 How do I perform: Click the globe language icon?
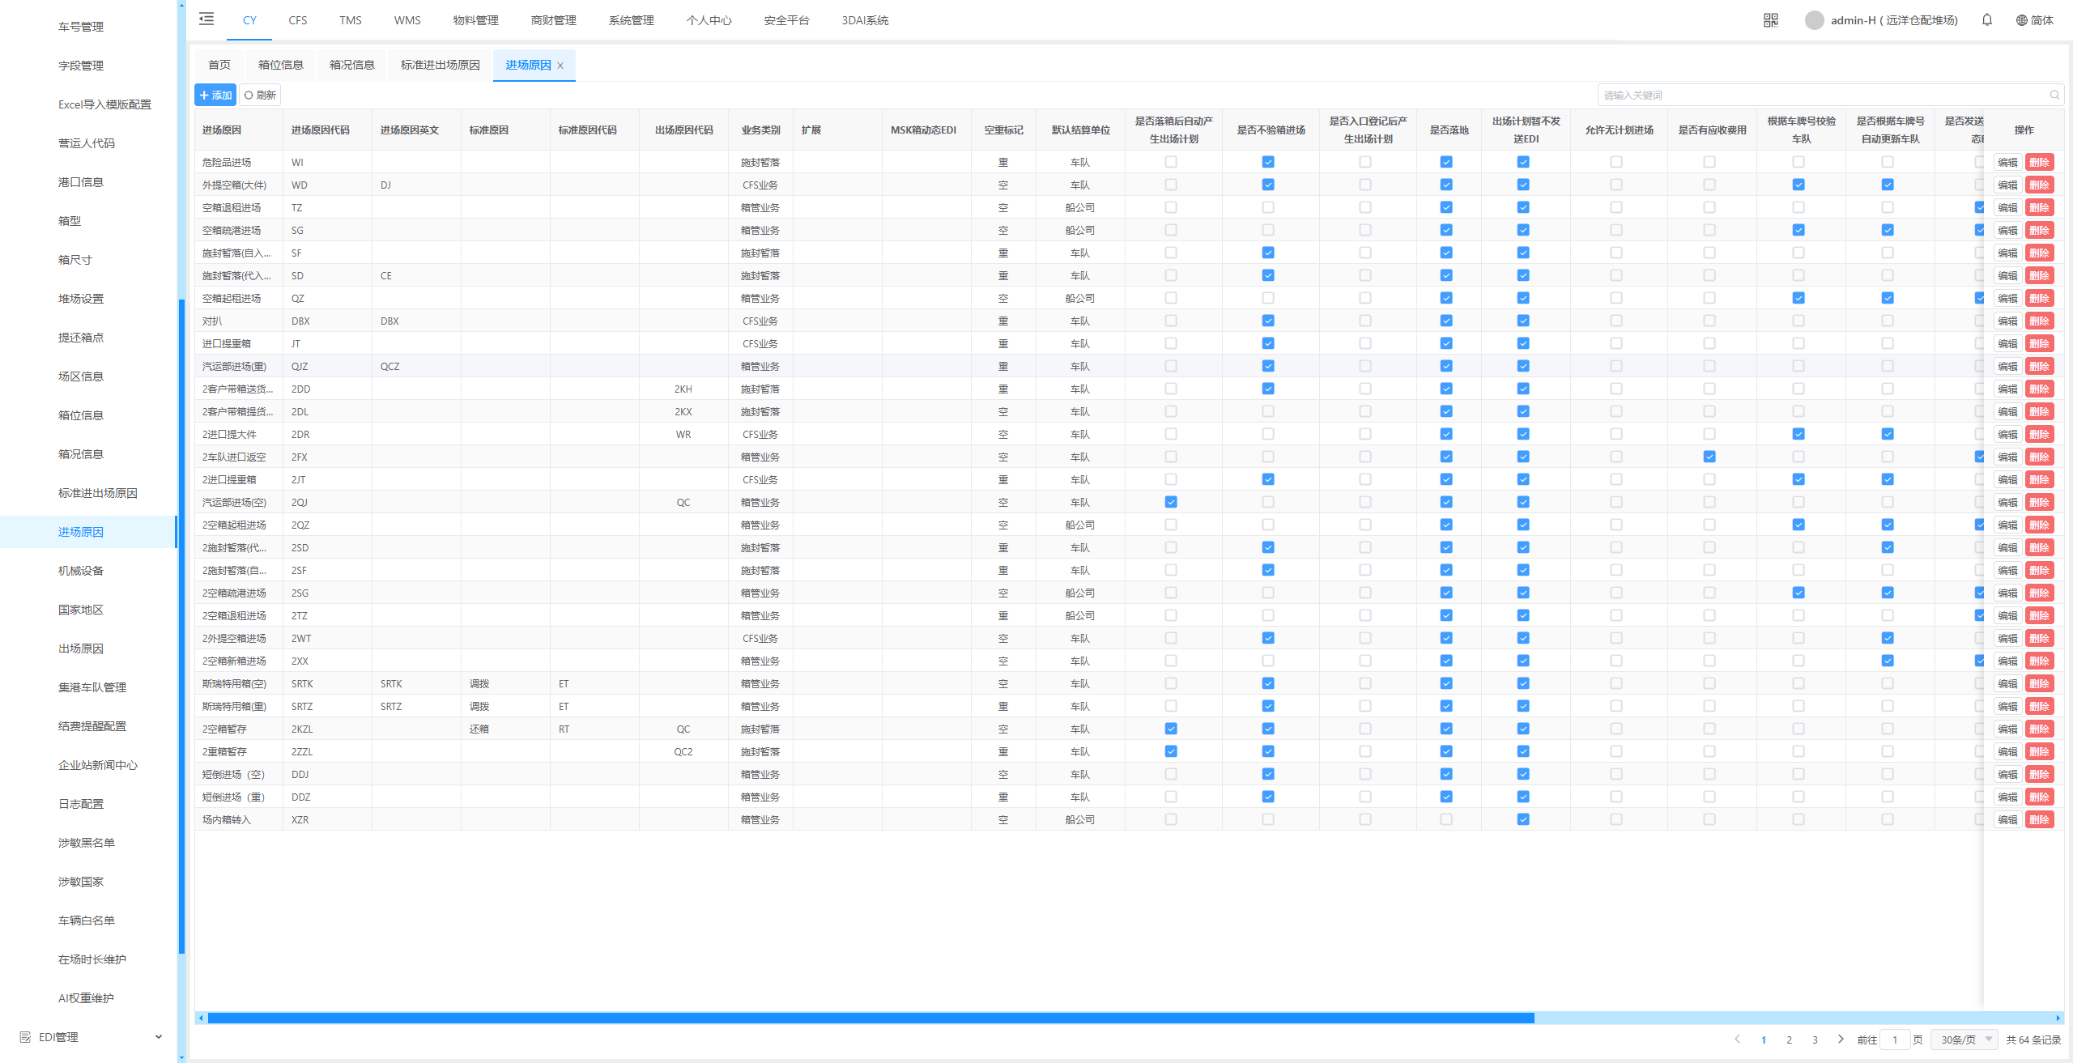2021,20
